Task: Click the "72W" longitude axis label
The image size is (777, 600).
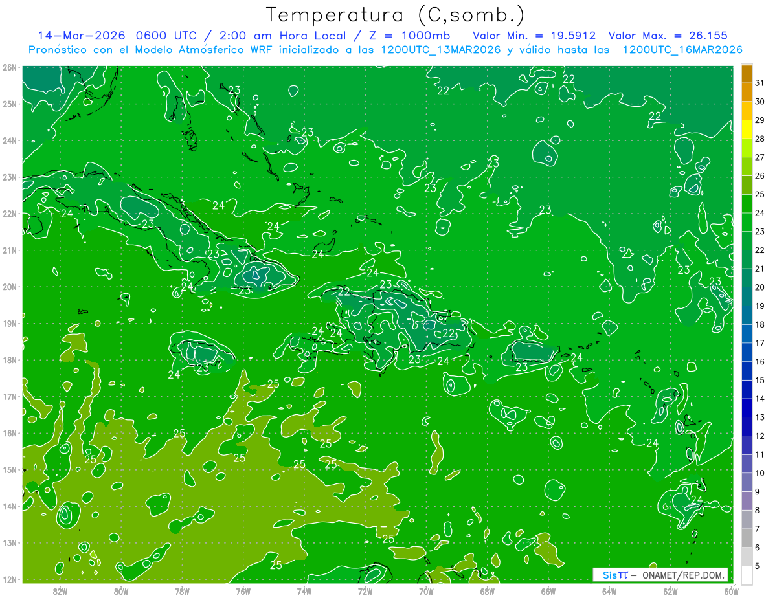Action: tap(365, 591)
